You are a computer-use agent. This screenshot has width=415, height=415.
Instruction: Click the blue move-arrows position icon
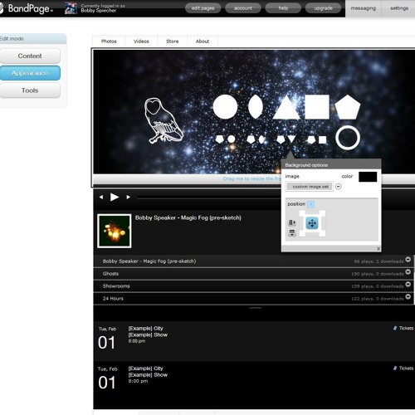tap(312, 223)
